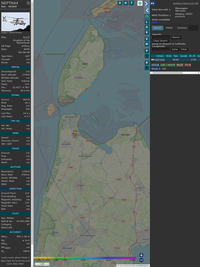
Task: Open the map layer switcher icon
Action: [x=140, y=3]
